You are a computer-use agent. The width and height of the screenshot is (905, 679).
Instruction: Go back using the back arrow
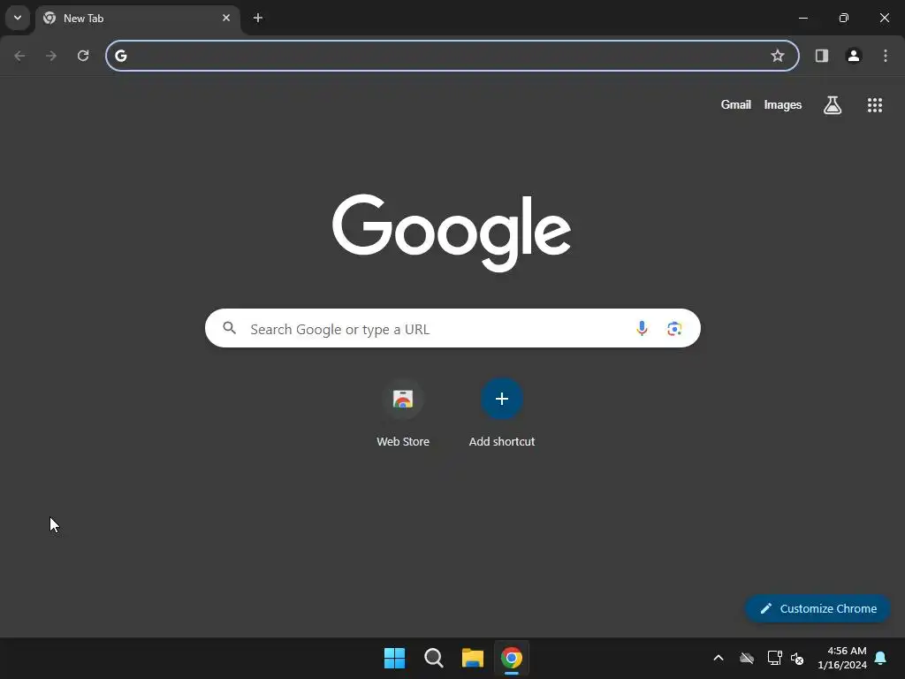tap(19, 56)
